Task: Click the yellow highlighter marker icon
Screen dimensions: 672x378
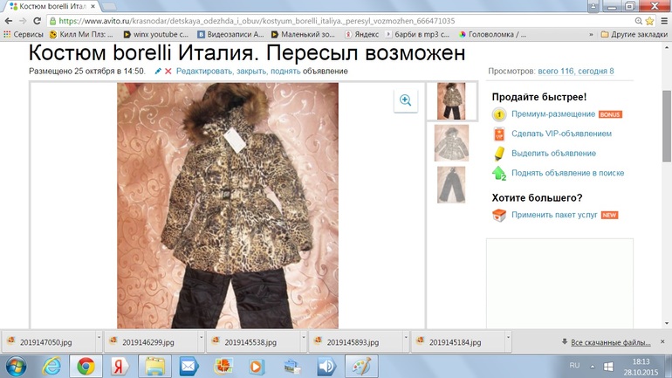Action: [x=499, y=153]
